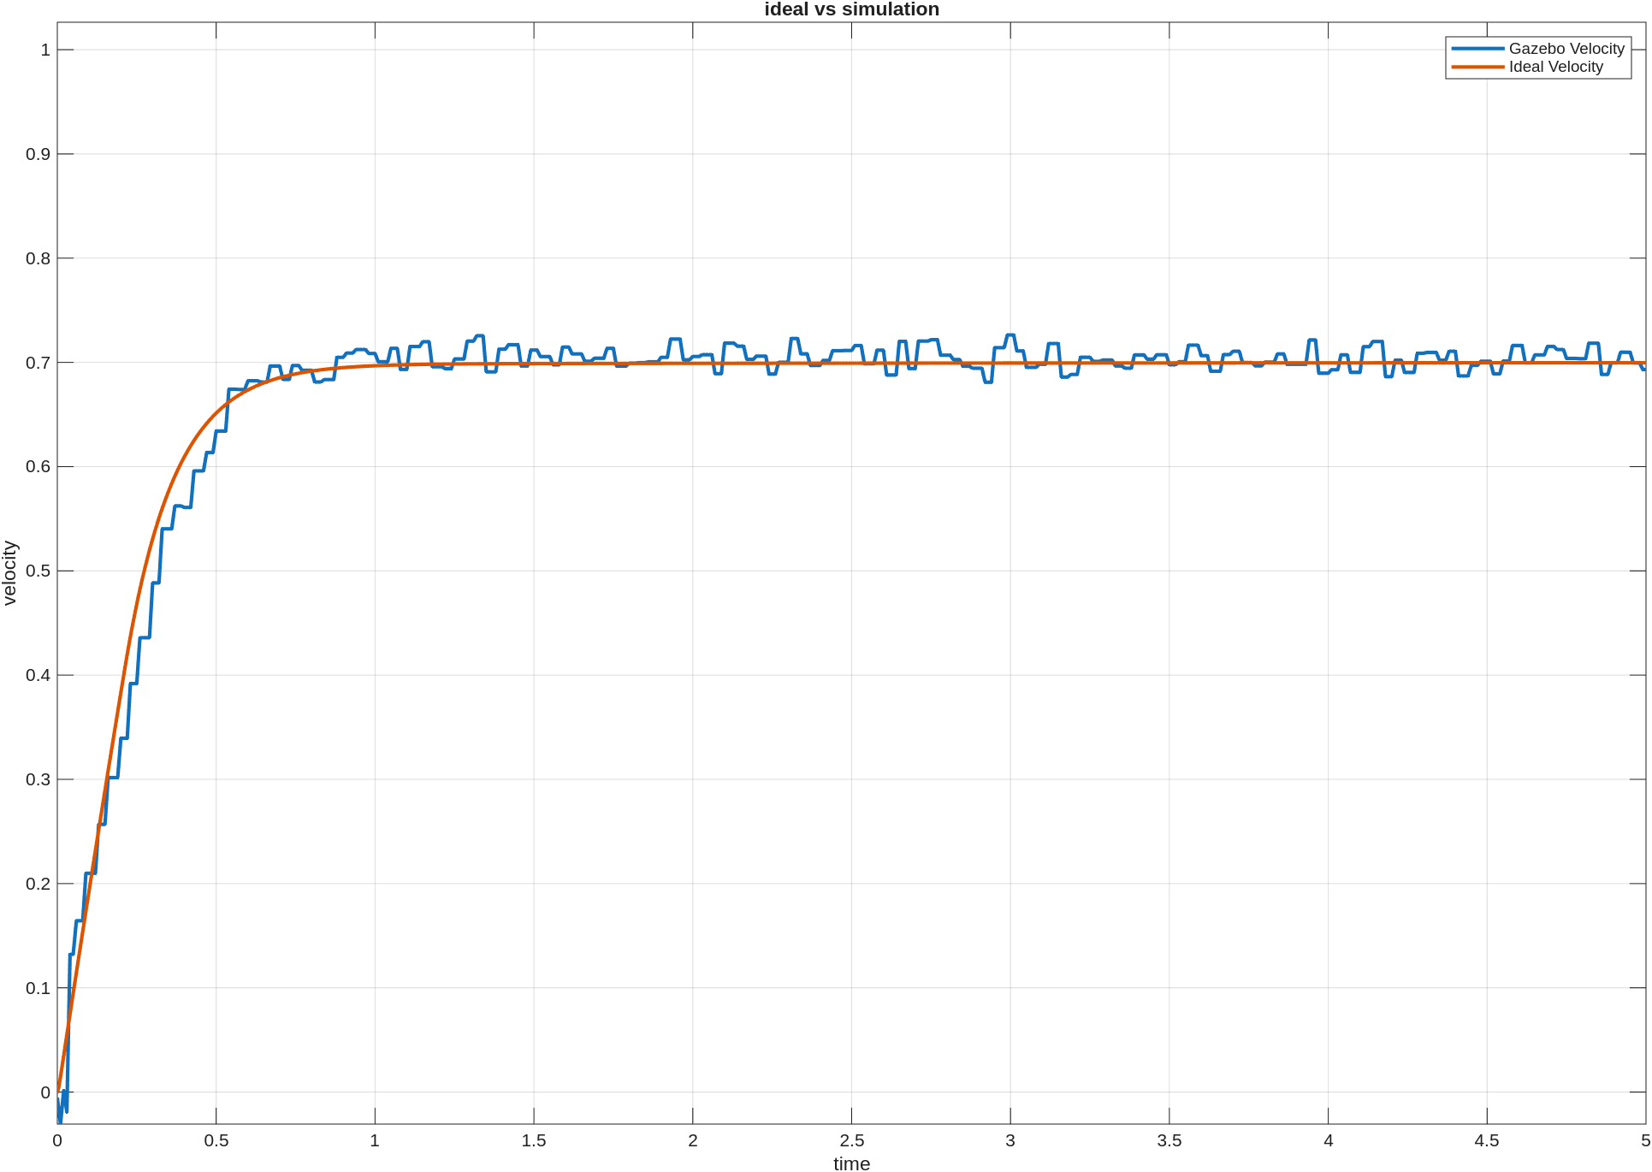Click the x-axis tick label '0.5'
The height and width of the screenshot is (1172, 1652).
[216, 1140]
